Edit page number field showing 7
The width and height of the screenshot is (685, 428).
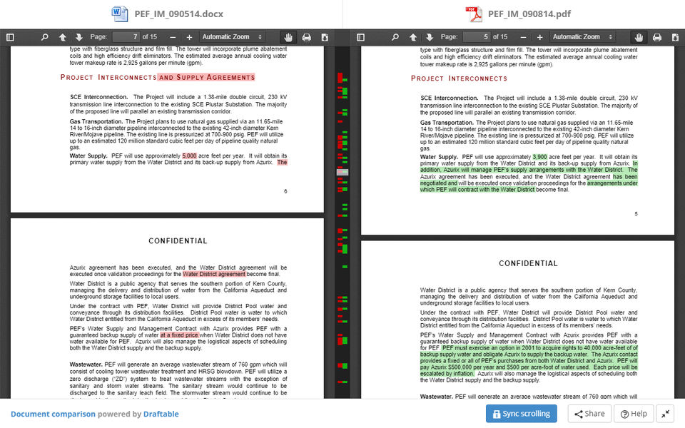(x=126, y=37)
